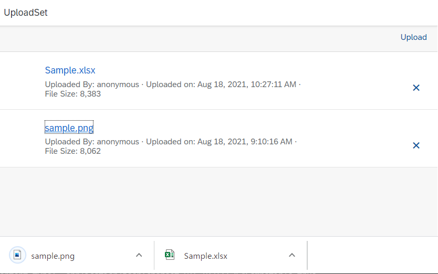
Task: Click empty drop area below file list
Action: tap(218, 202)
